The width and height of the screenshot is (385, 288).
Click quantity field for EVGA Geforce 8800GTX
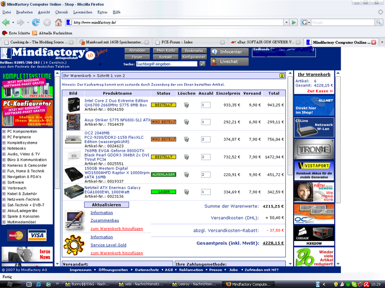point(205,157)
